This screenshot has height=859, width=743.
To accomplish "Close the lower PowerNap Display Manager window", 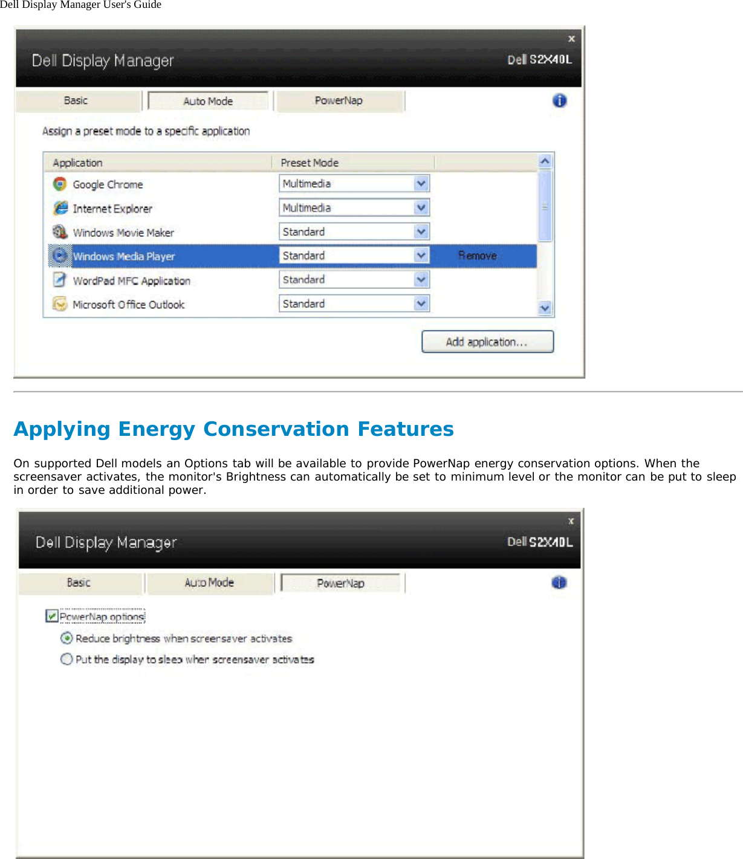I will coord(571,520).
